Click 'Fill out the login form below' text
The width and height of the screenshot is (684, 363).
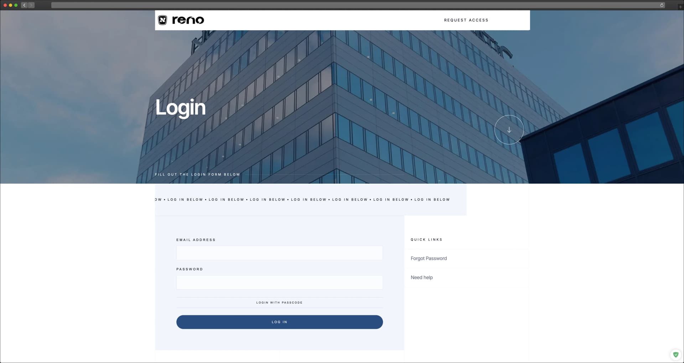[x=197, y=174]
